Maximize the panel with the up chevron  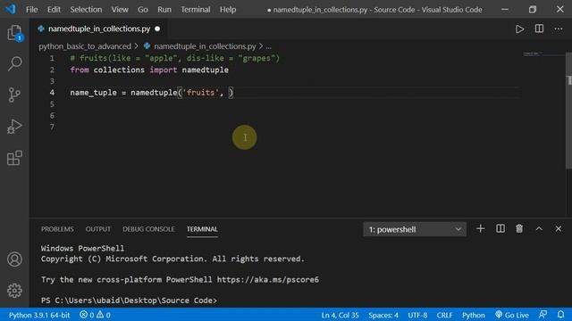click(539, 229)
